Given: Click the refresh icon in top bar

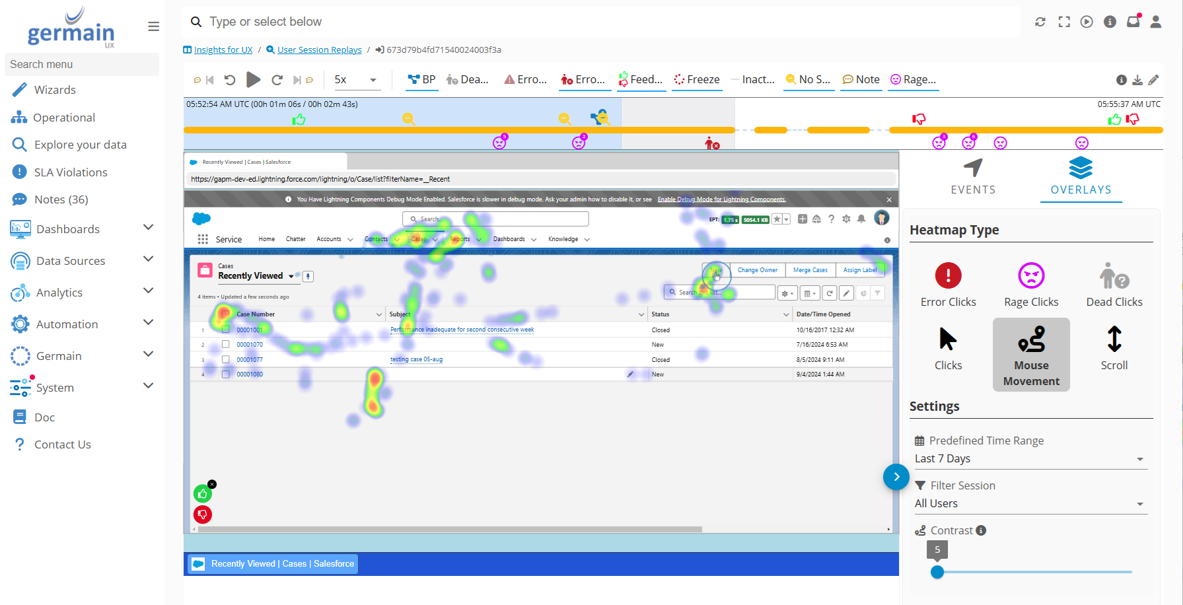Looking at the screenshot, I should click(x=1040, y=22).
